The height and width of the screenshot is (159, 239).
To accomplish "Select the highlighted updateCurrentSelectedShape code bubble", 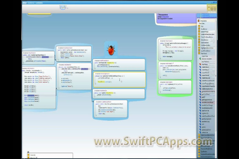I will tap(119, 79).
